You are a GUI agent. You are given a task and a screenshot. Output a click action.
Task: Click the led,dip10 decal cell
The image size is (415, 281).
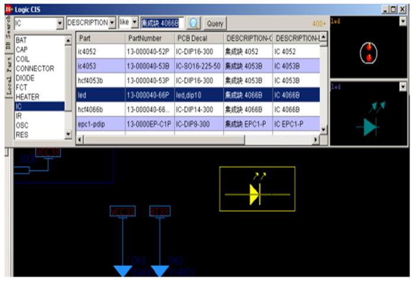point(199,95)
